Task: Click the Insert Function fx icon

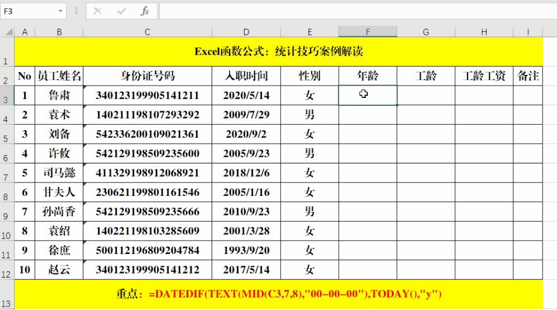Action: pyautogui.click(x=144, y=11)
